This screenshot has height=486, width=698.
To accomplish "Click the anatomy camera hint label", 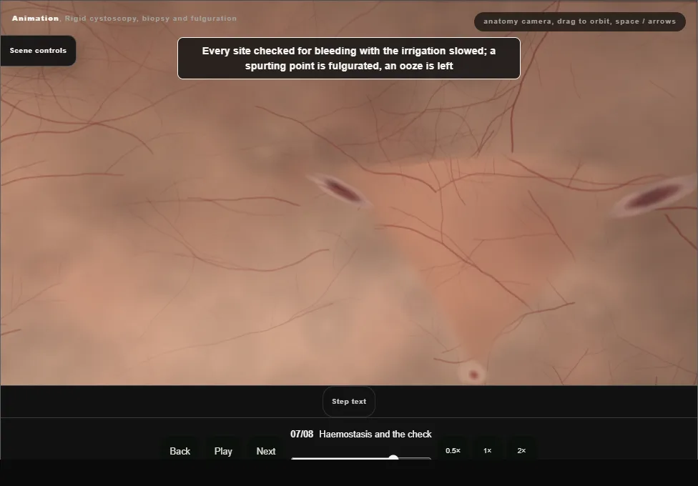I will pyautogui.click(x=579, y=21).
